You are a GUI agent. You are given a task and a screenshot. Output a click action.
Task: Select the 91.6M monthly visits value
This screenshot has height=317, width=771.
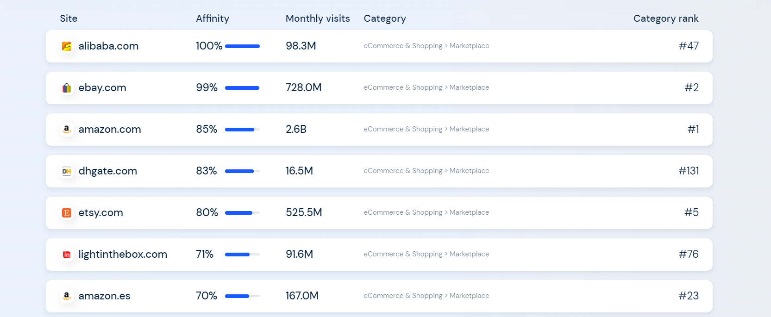300,254
